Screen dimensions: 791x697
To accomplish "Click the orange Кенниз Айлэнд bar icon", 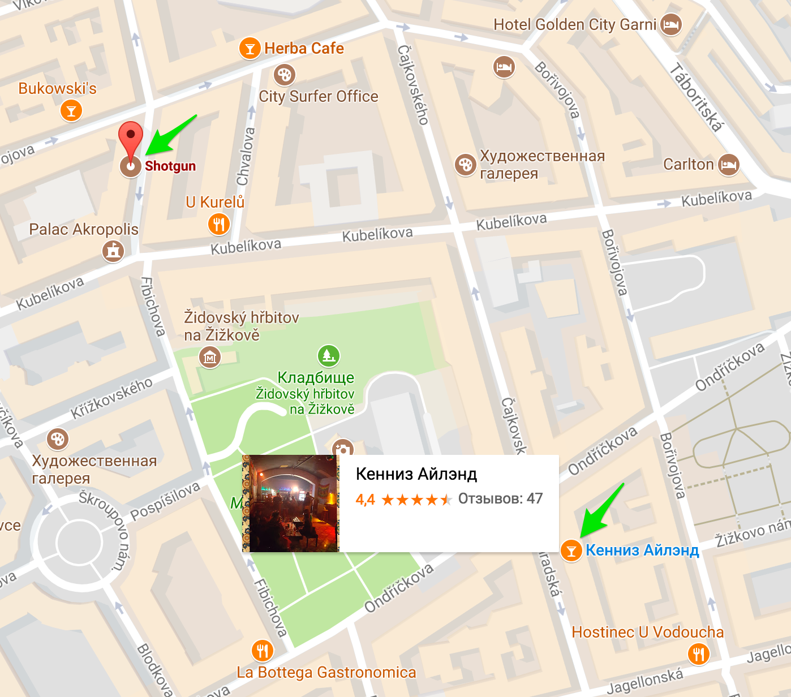I will coord(571,550).
